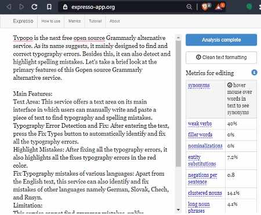The height and width of the screenshot is (215, 261).
Task: Click the Limitation: line in text
Action: coord(28,205)
